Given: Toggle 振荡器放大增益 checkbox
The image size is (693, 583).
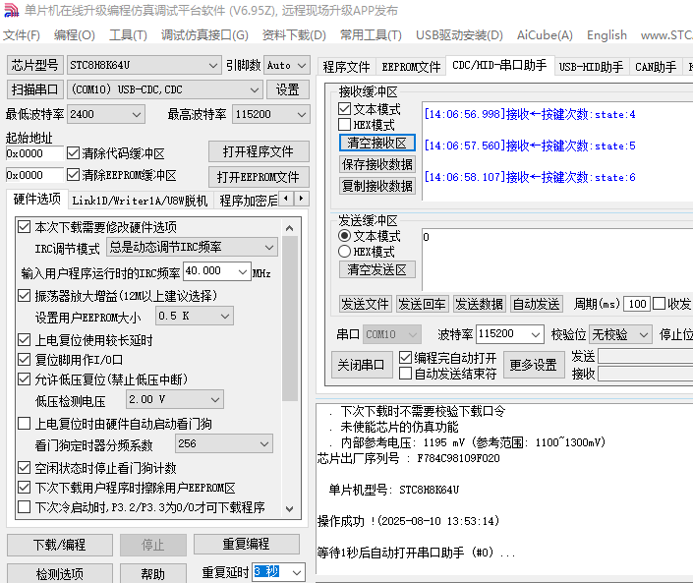Looking at the screenshot, I should (24, 295).
